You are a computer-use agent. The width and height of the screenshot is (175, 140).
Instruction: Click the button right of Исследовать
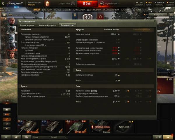[171, 15]
